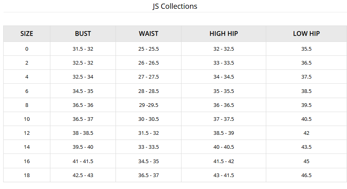This screenshot has height=189, width=347.
Task: Click bust value 38 - 38.5
Action: 83,133
